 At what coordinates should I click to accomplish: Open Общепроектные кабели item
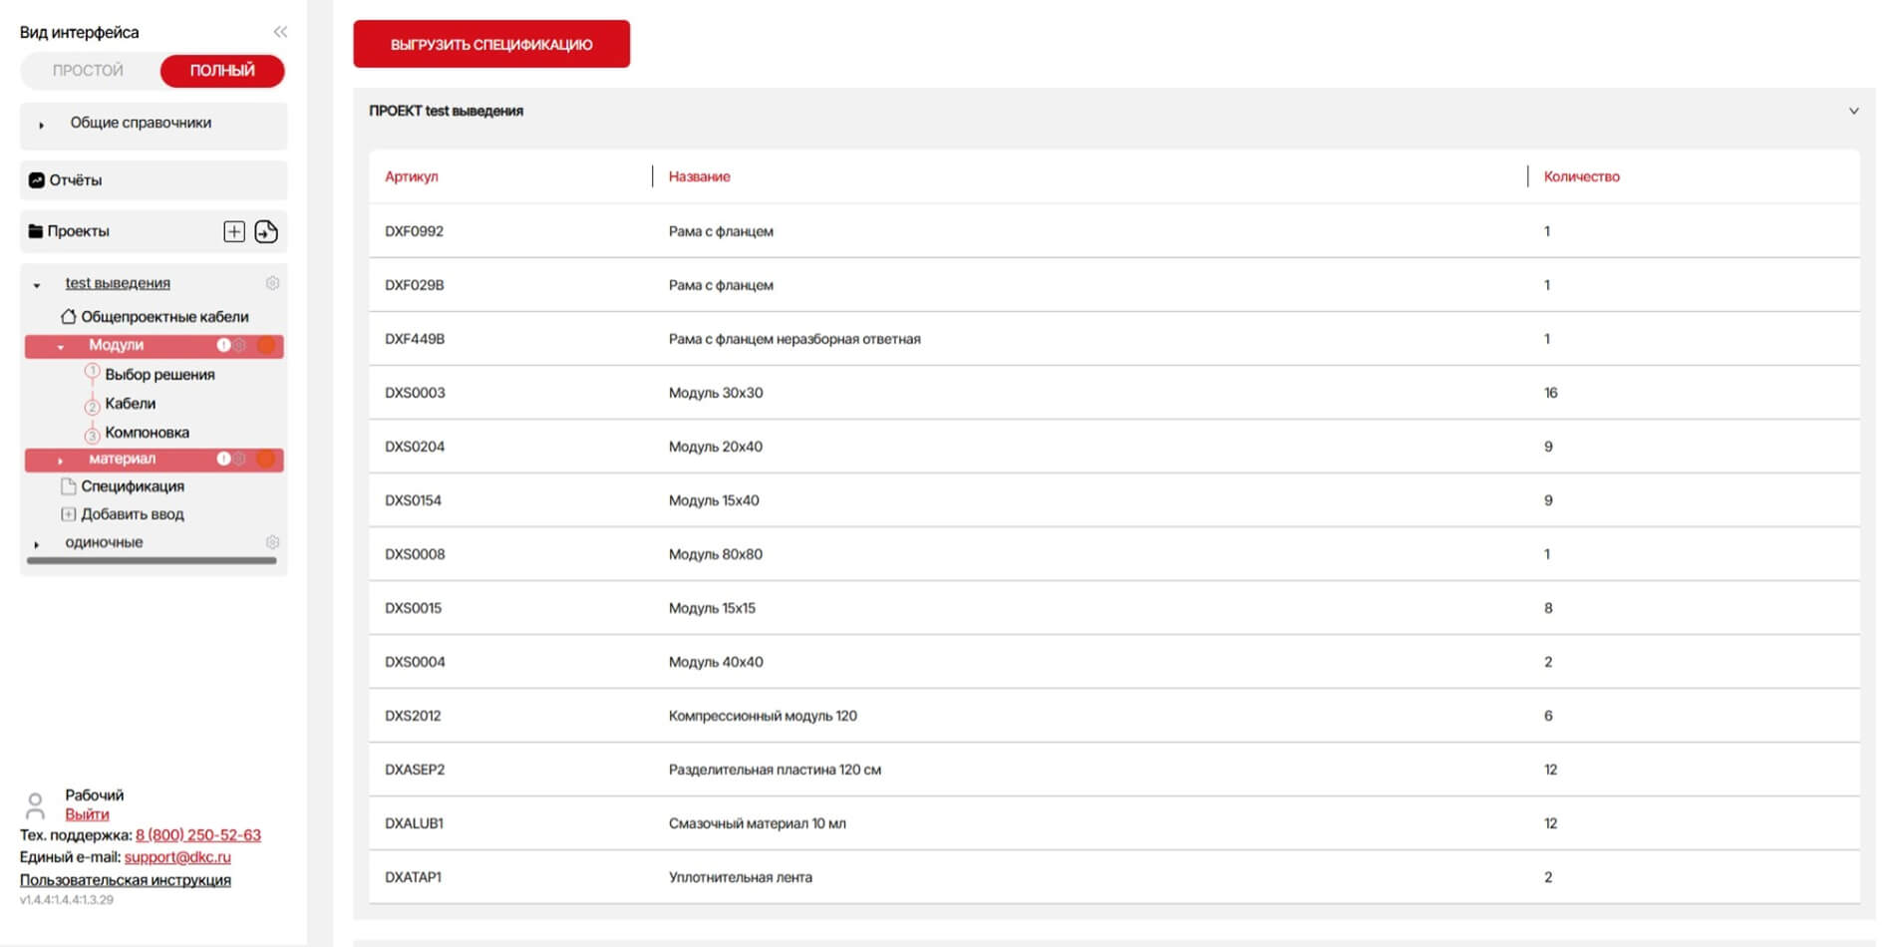click(x=164, y=317)
